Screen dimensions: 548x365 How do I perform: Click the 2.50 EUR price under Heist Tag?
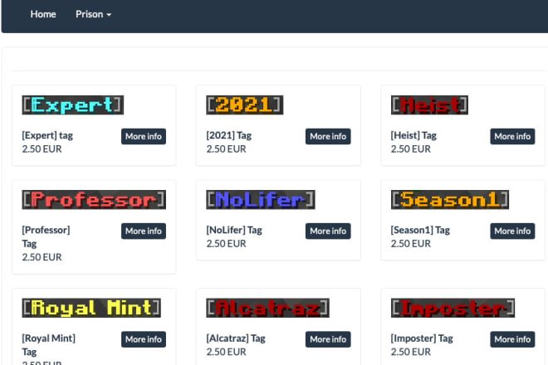pos(411,148)
